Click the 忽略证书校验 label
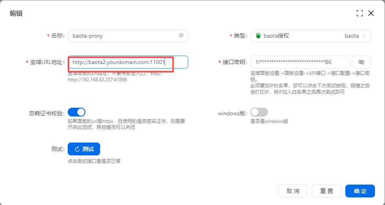This screenshot has width=385, height=205. (44, 113)
